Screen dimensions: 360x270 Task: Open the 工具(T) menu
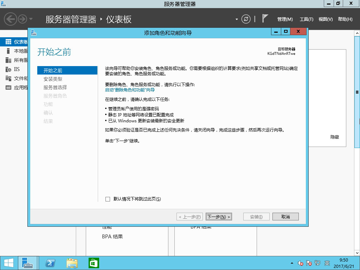pyautogui.click(x=306, y=19)
